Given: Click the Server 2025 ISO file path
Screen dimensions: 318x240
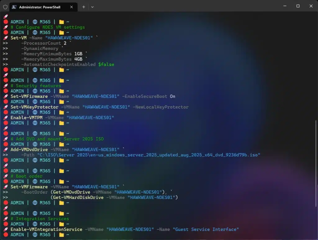Looking at the screenshot, I should pos(148,155).
